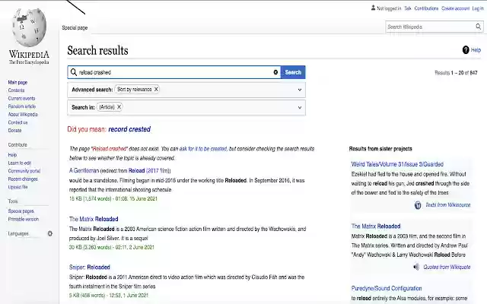The height and width of the screenshot is (304, 487).
Task: Click the red 'Reload crashed' page link
Action: (110, 149)
